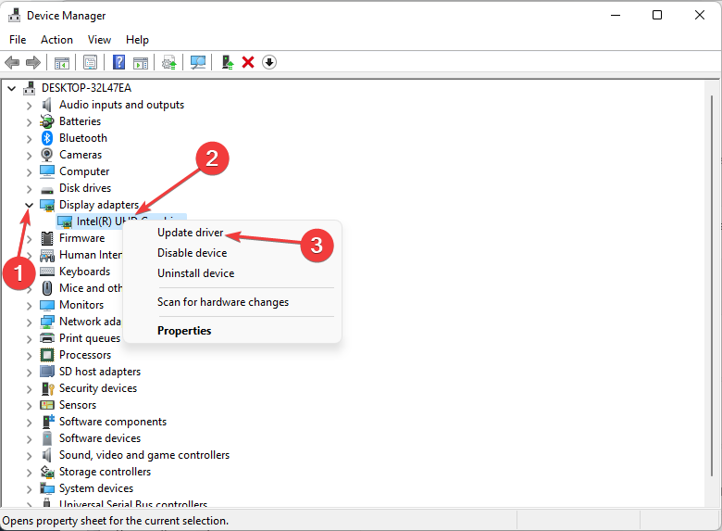Viewport: 722px width, 531px height.
Task: Click the Firmware chip icon
Action: (x=47, y=238)
